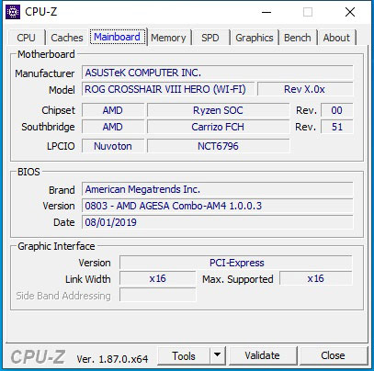Image resolution: width=374 pixels, height=371 pixels.
Task: Click the Tools button
Action: pyautogui.click(x=184, y=355)
